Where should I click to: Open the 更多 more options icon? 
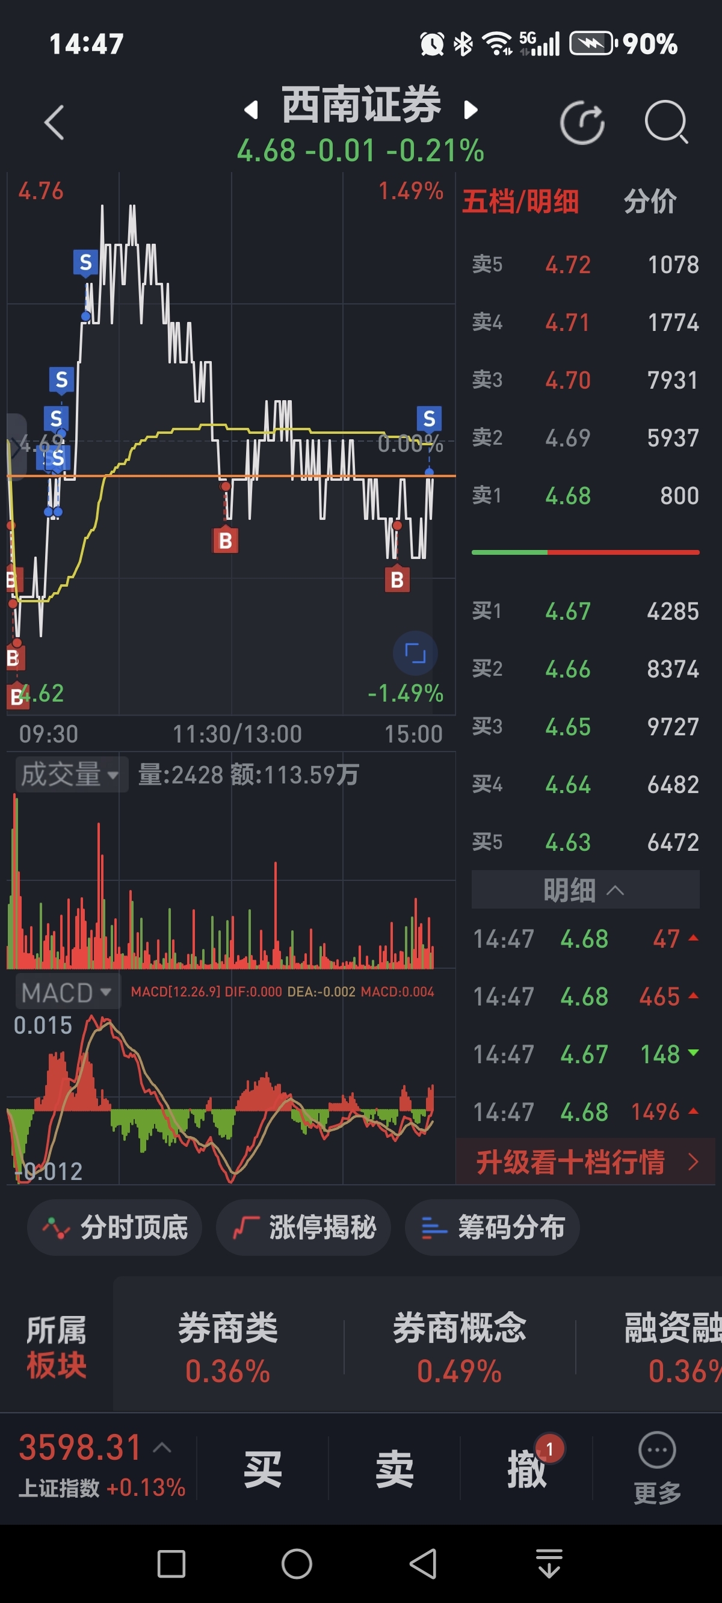(657, 1468)
